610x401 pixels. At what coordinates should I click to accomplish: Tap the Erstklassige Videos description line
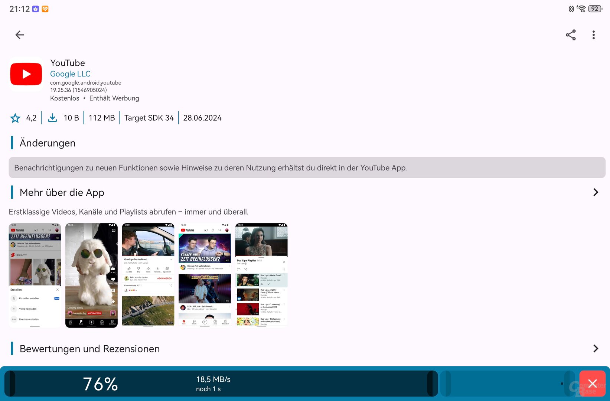point(128,212)
